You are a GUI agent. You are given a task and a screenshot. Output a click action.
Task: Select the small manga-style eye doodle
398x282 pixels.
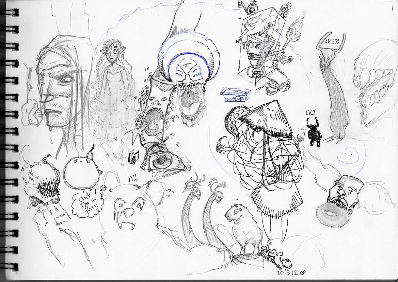tap(134, 157)
